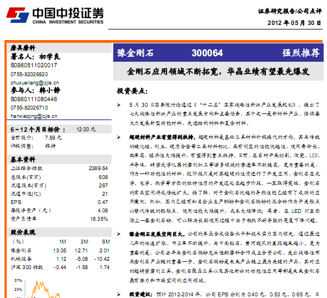327x298 pixels.
Task: Click '-0.44' in the 沪深 300 row
Action: 60,267
